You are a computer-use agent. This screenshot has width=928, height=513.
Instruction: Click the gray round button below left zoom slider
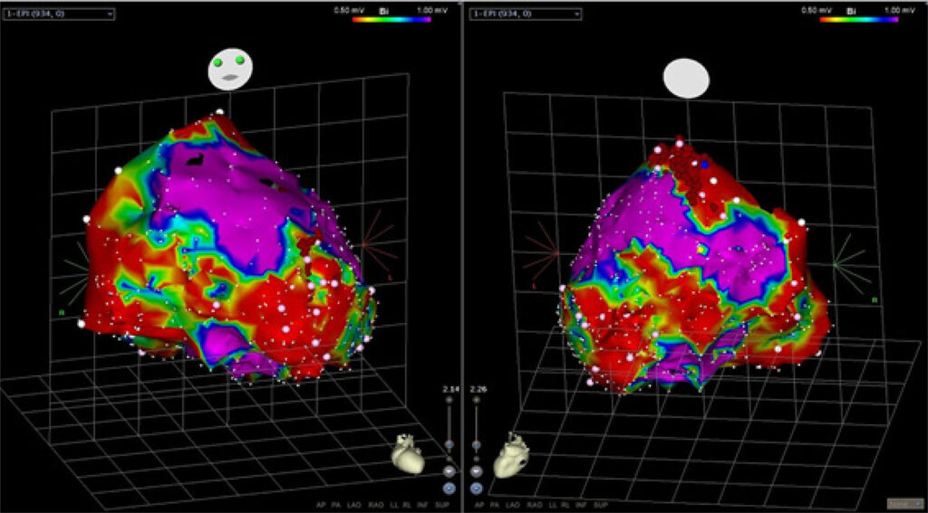(449, 471)
